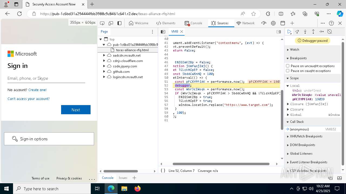Viewport: 346px width, 194px height.
Task: Add more tools to DevTools bar
Action: [x=292, y=23]
